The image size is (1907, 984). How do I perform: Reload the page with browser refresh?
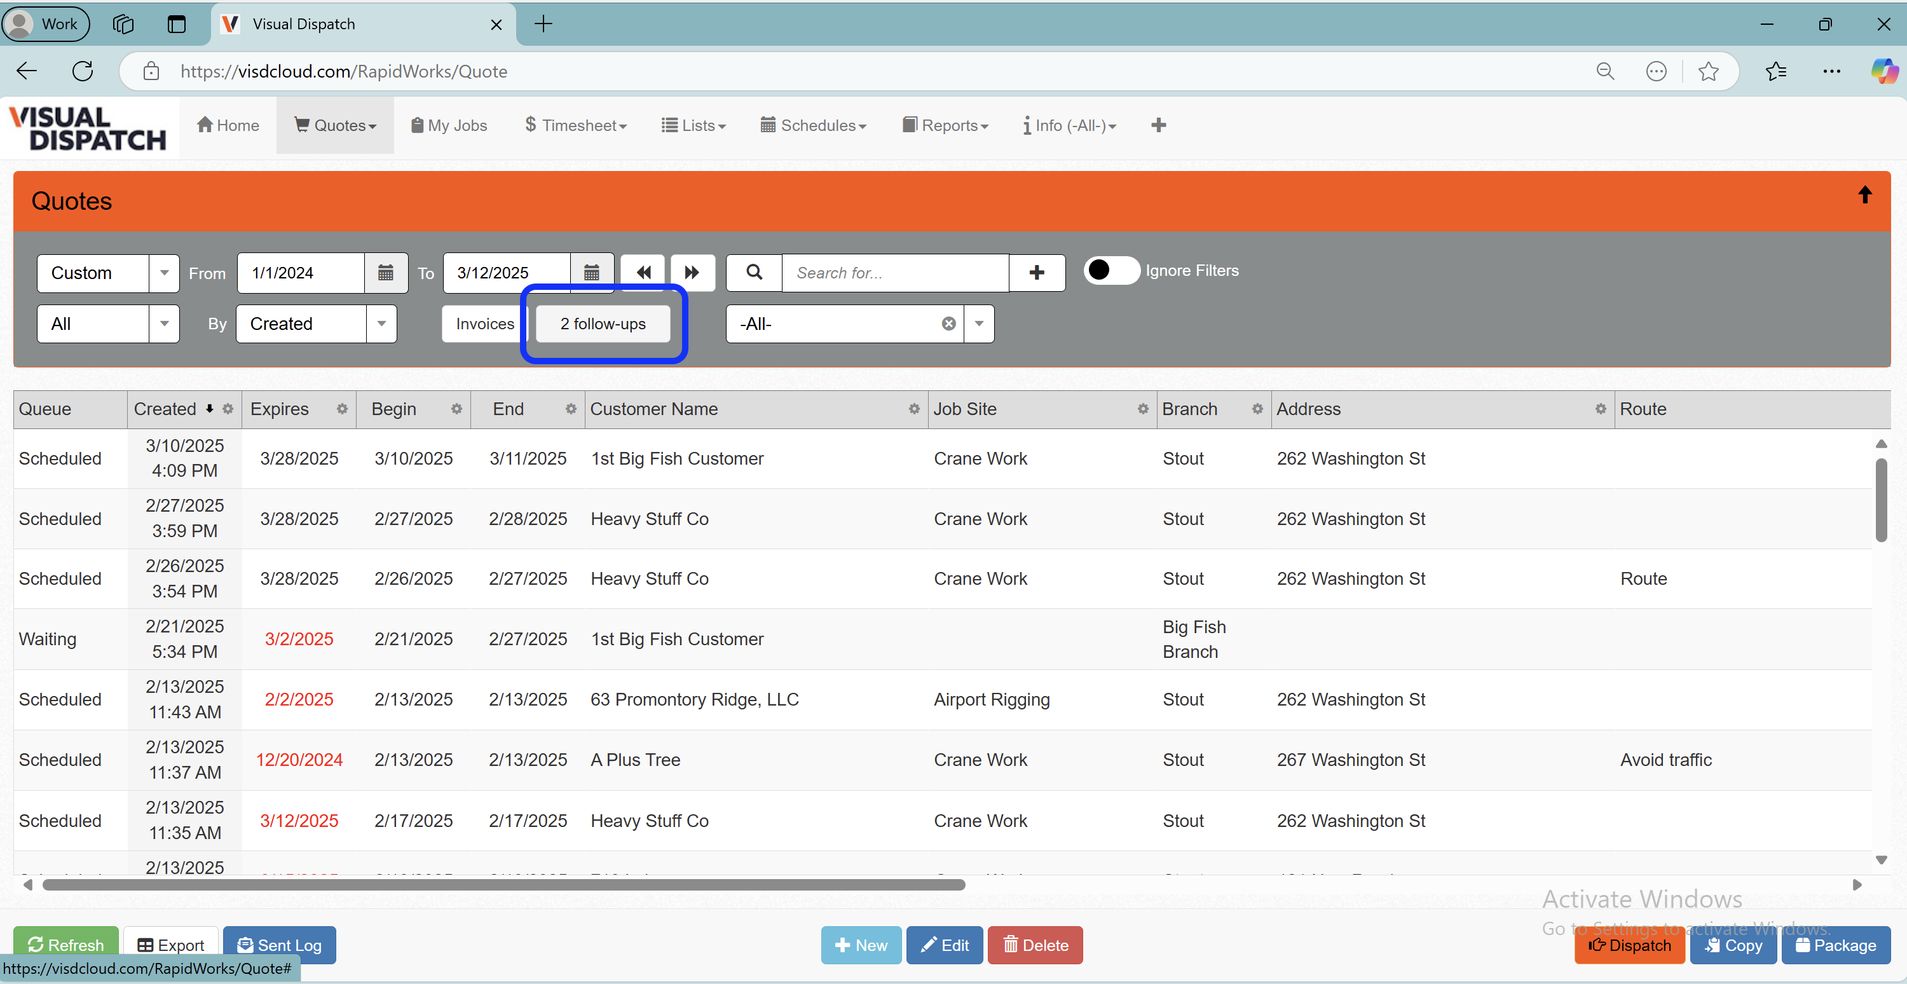[83, 71]
